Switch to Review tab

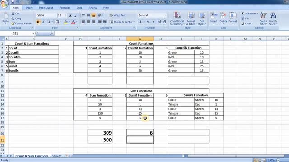(93, 8)
